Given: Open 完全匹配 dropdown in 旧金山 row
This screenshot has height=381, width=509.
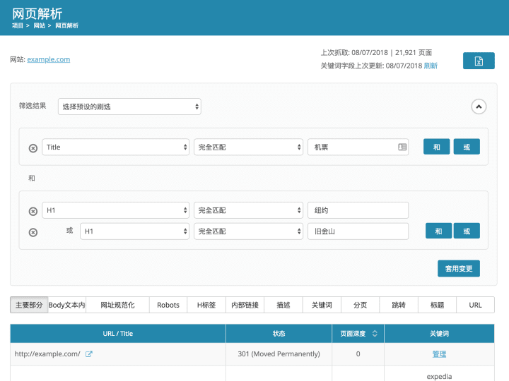Looking at the screenshot, I should pyautogui.click(x=248, y=231).
